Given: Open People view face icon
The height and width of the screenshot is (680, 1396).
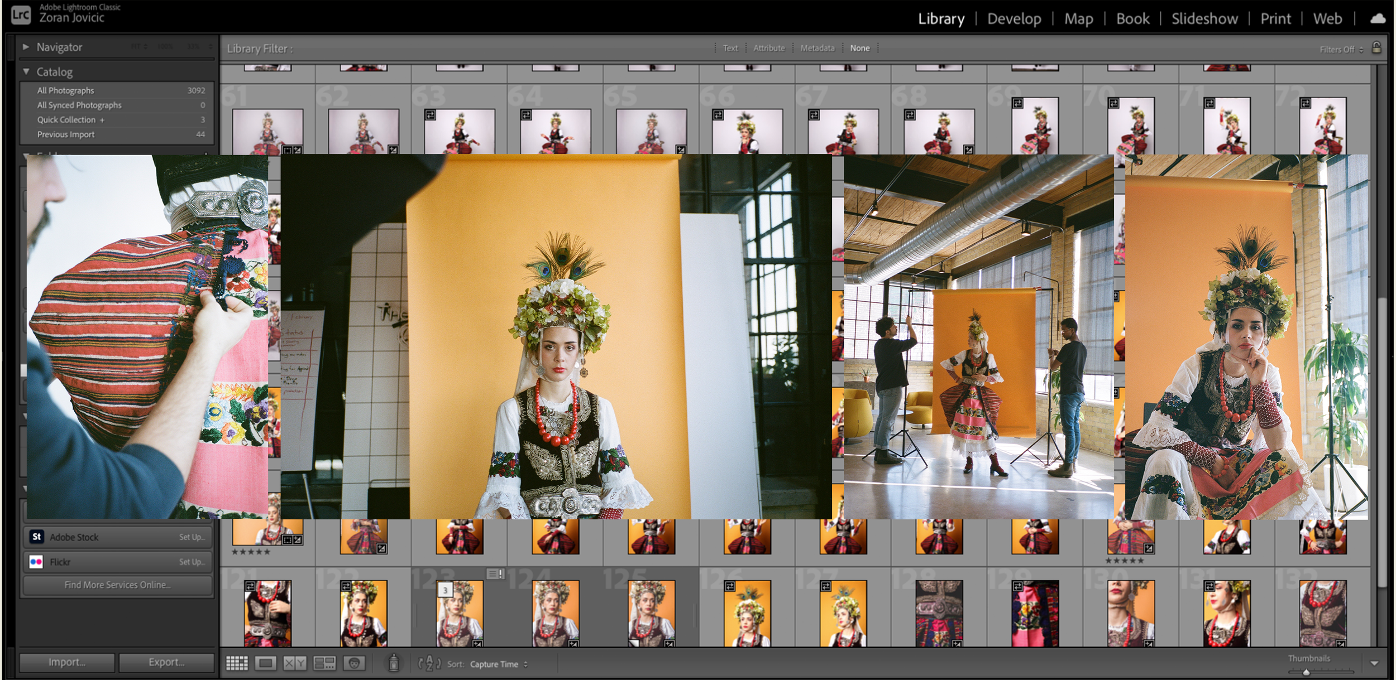Looking at the screenshot, I should coord(354,663).
